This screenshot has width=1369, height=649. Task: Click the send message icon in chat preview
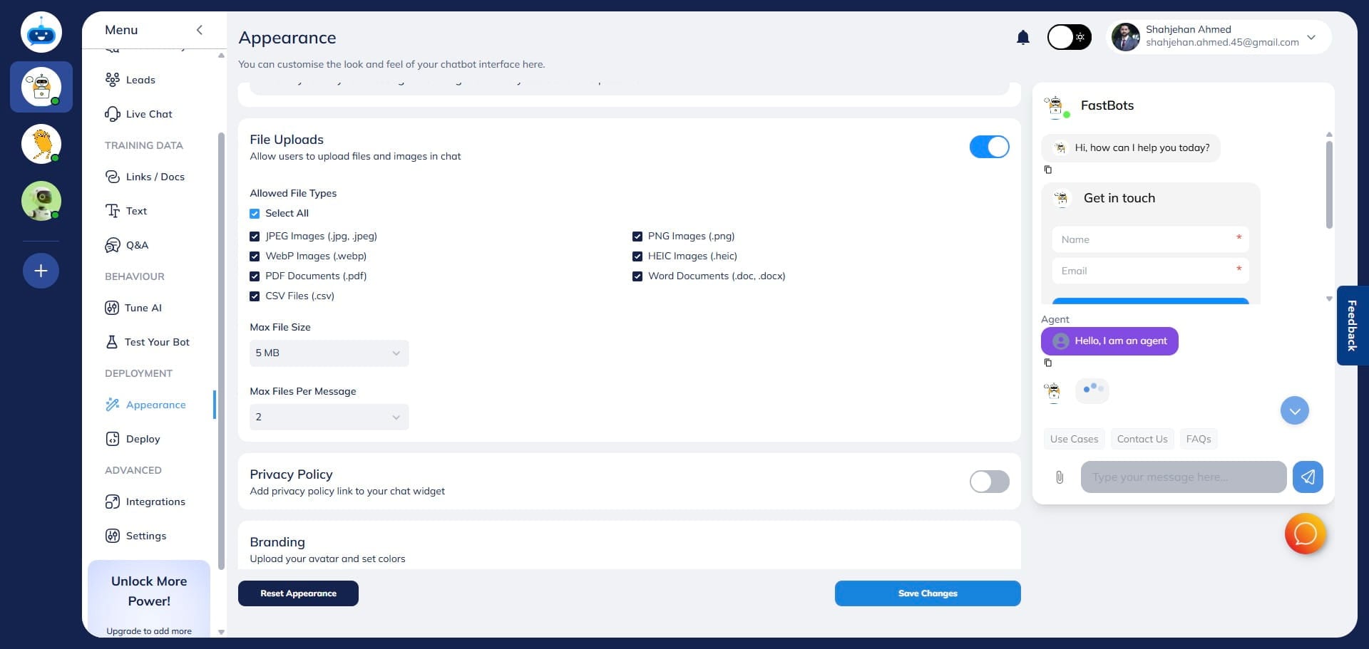pos(1308,477)
